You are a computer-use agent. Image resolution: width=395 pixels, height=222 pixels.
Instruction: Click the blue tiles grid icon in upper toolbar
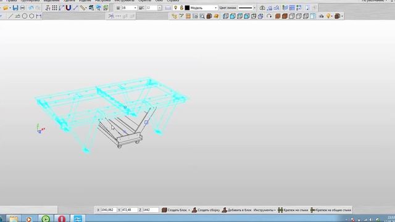coord(292,8)
